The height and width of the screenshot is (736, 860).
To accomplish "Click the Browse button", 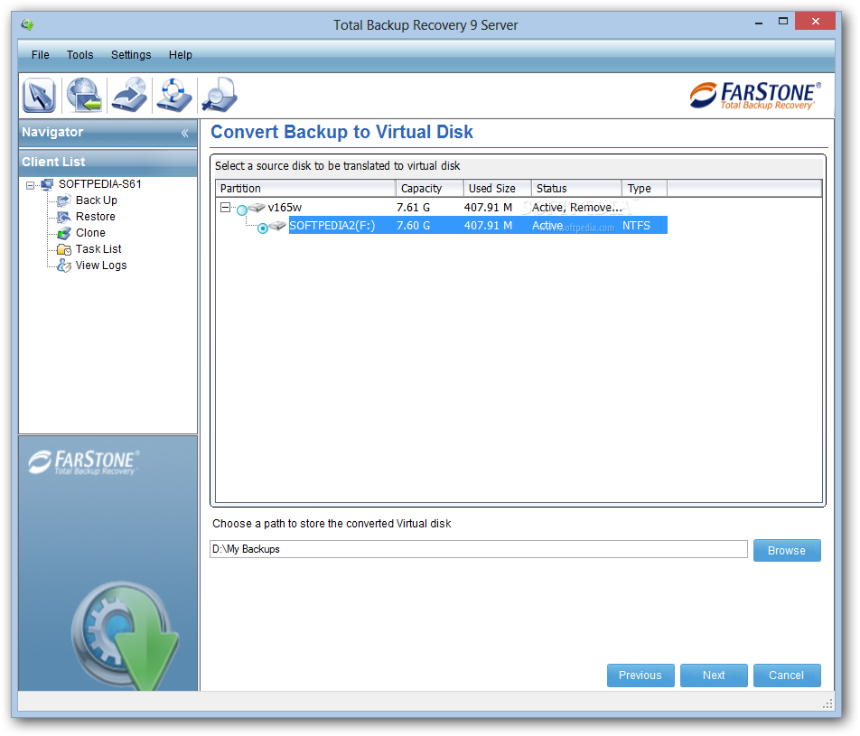I will pyautogui.click(x=787, y=550).
